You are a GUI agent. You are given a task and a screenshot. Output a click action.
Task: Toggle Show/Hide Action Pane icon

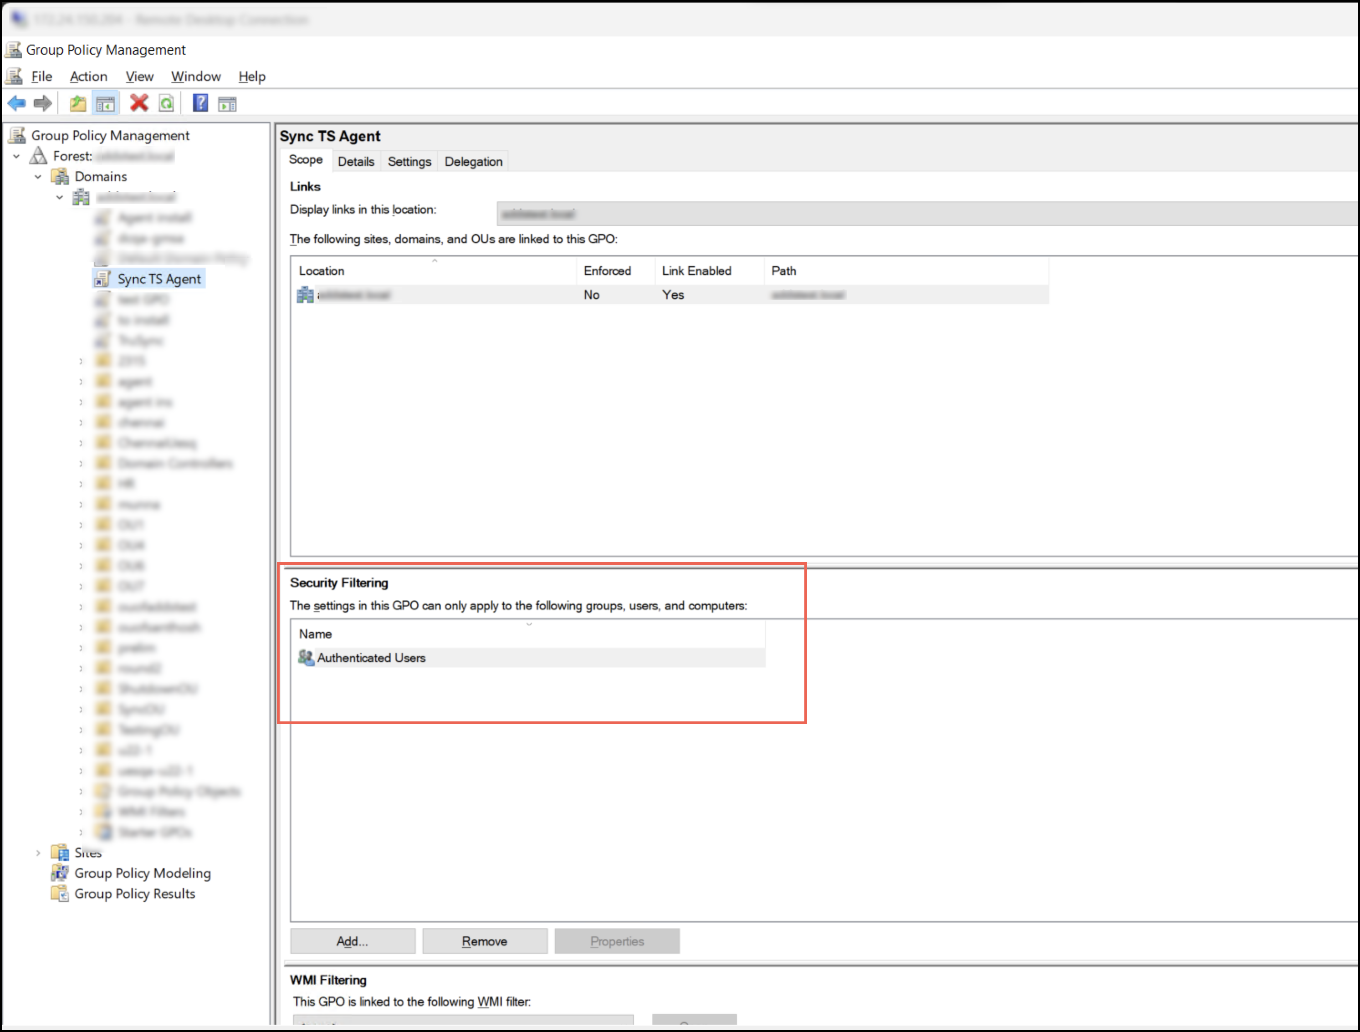pyautogui.click(x=227, y=104)
